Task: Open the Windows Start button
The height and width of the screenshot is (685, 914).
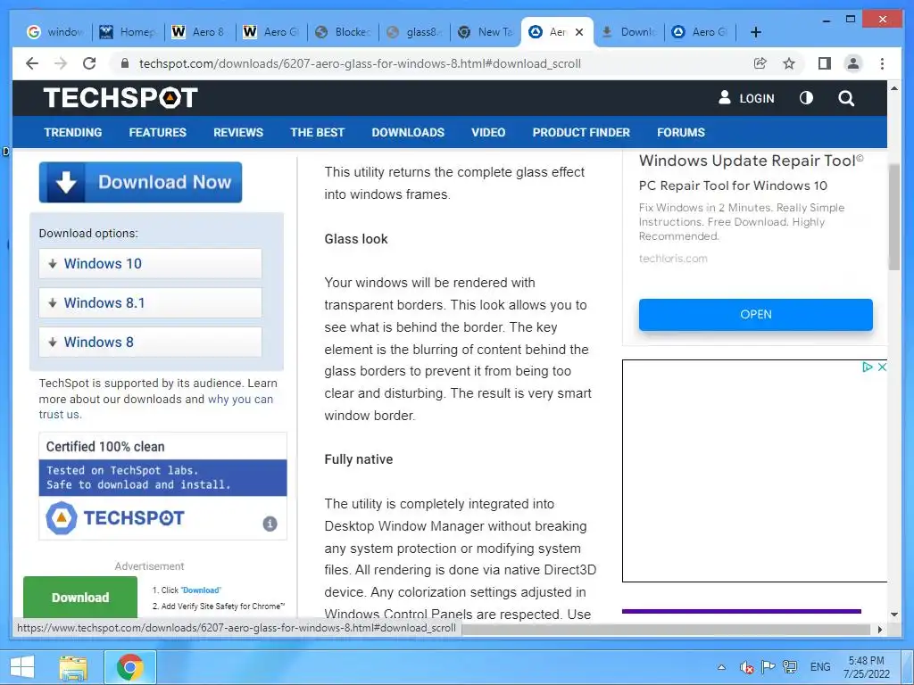Action: pos(22,667)
